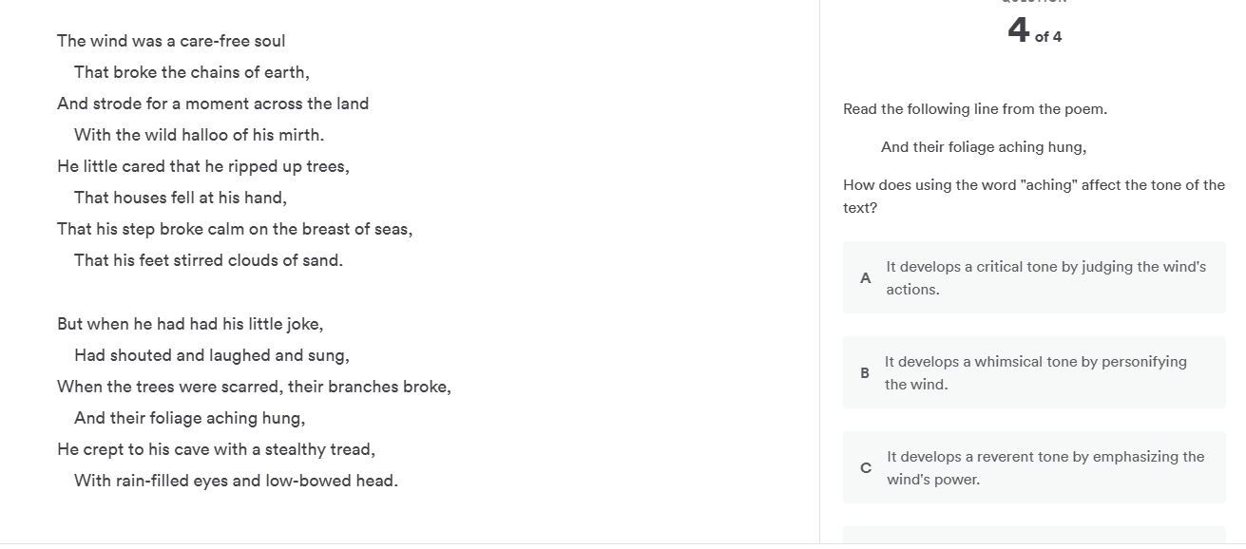Viewport: 1246px width, 549px height.
Task: Click the divider between the poem and question panels
Action: [819, 275]
